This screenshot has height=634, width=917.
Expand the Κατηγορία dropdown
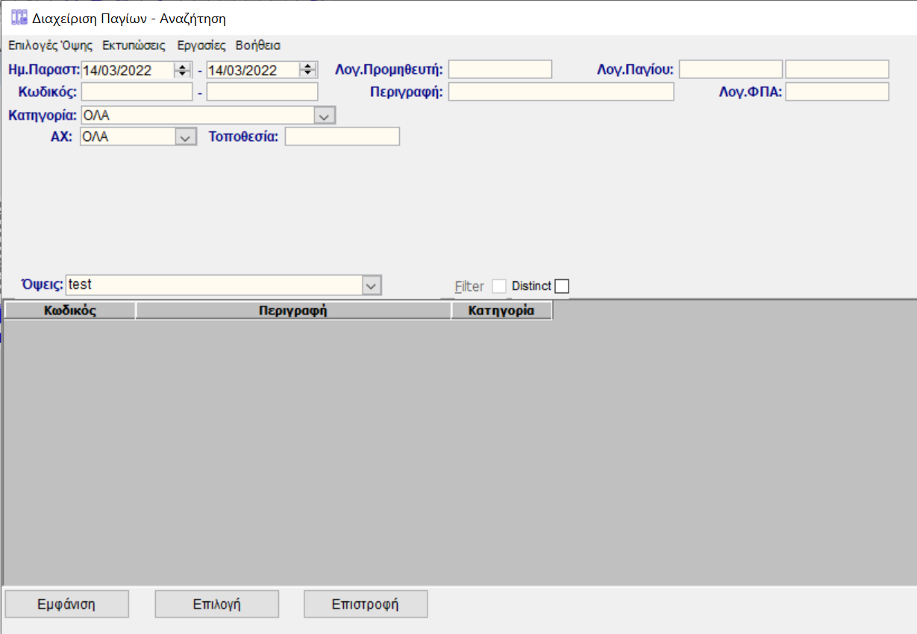pos(324,116)
